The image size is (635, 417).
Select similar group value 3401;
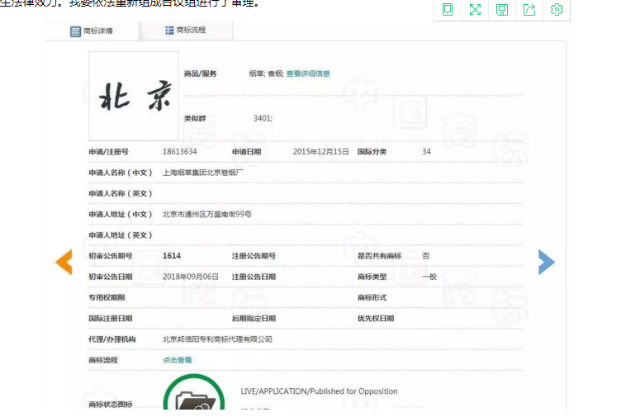263,118
